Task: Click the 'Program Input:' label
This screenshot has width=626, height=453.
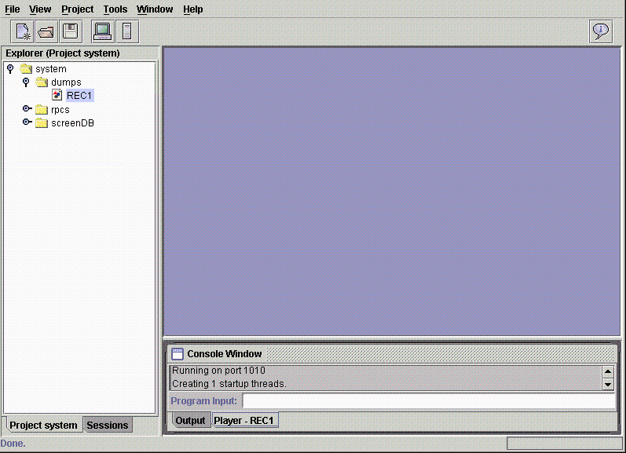Action: point(203,400)
